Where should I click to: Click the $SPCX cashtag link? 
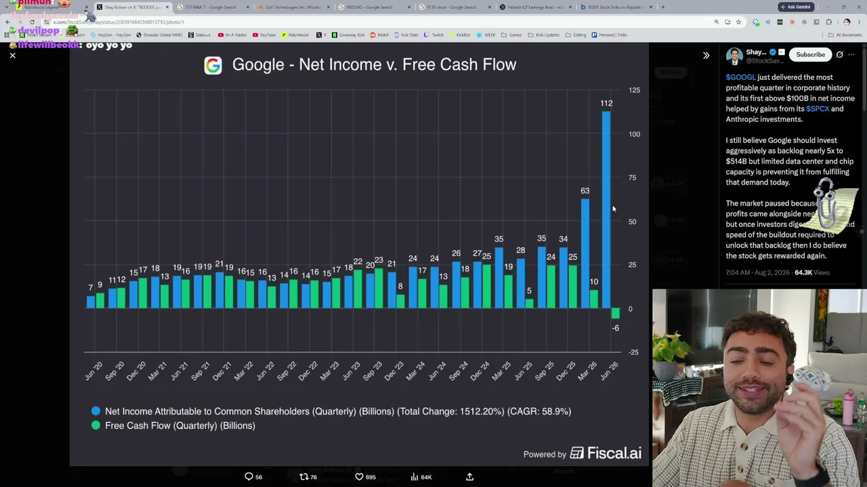pos(818,109)
